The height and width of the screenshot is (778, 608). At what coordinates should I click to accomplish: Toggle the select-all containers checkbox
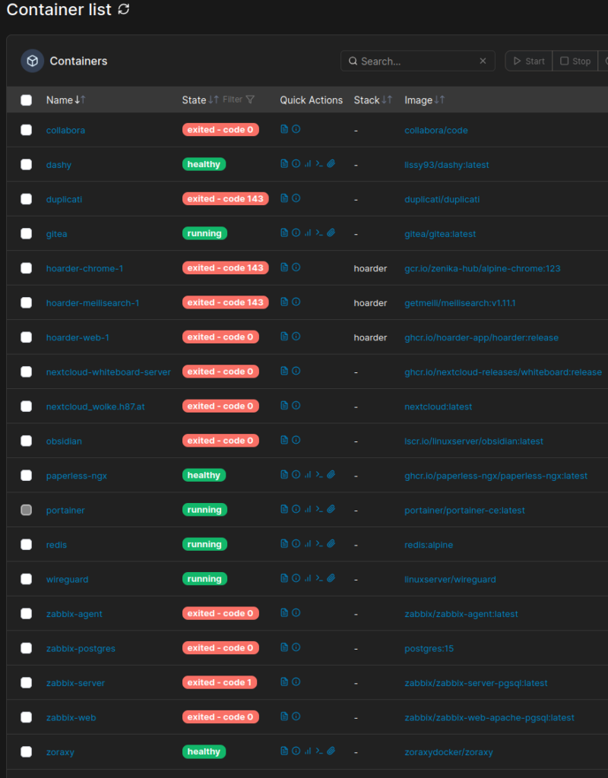(x=27, y=100)
